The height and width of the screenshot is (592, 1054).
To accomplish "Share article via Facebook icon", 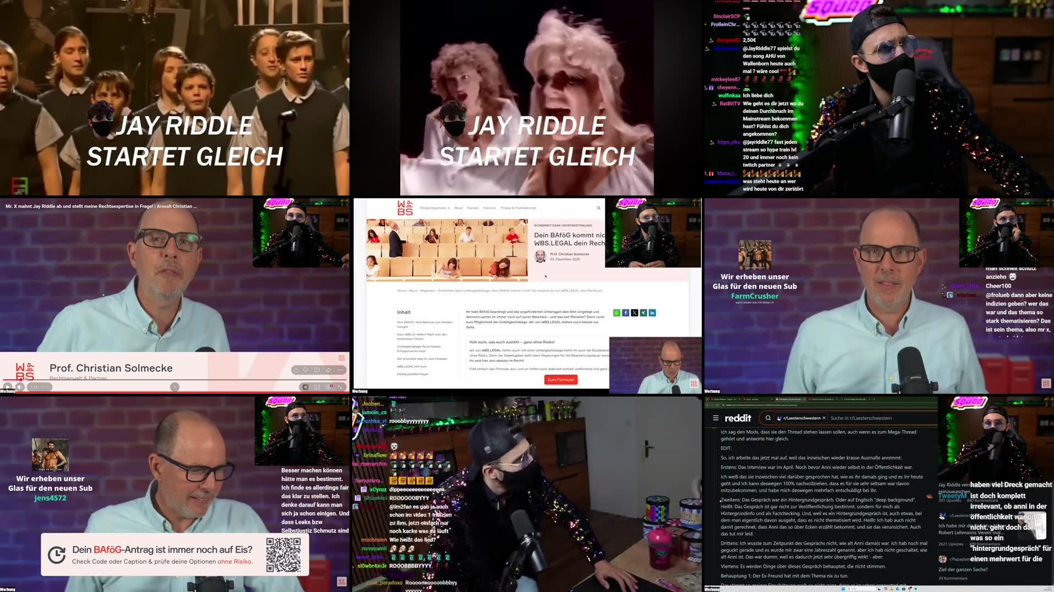I will click(625, 313).
